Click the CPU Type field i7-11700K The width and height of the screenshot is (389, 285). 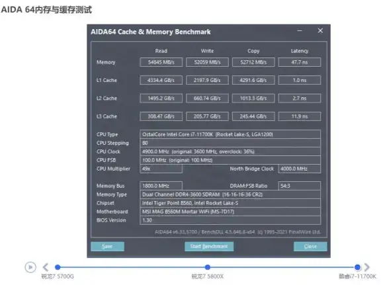(230, 134)
